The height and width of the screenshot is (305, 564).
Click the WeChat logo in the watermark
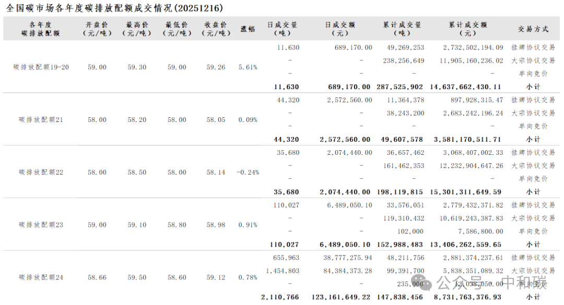coord(425,283)
